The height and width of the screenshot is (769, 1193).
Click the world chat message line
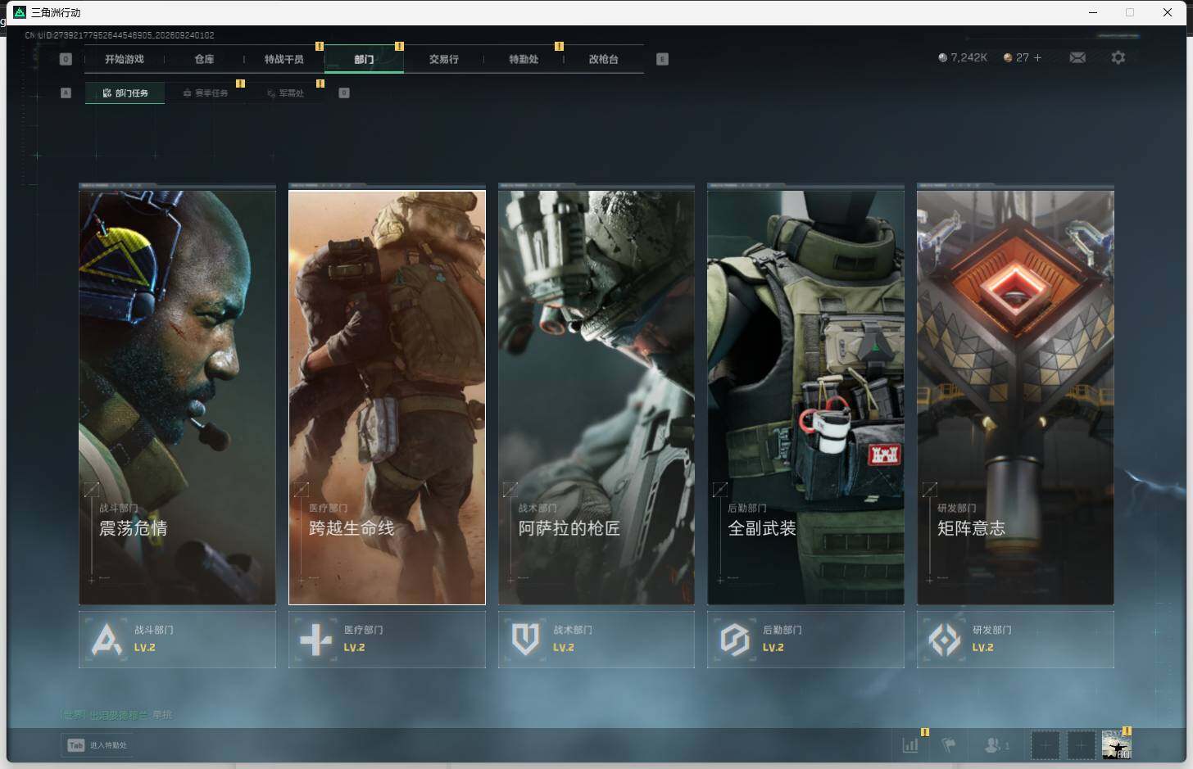pyautogui.click(x=116, y=715)
